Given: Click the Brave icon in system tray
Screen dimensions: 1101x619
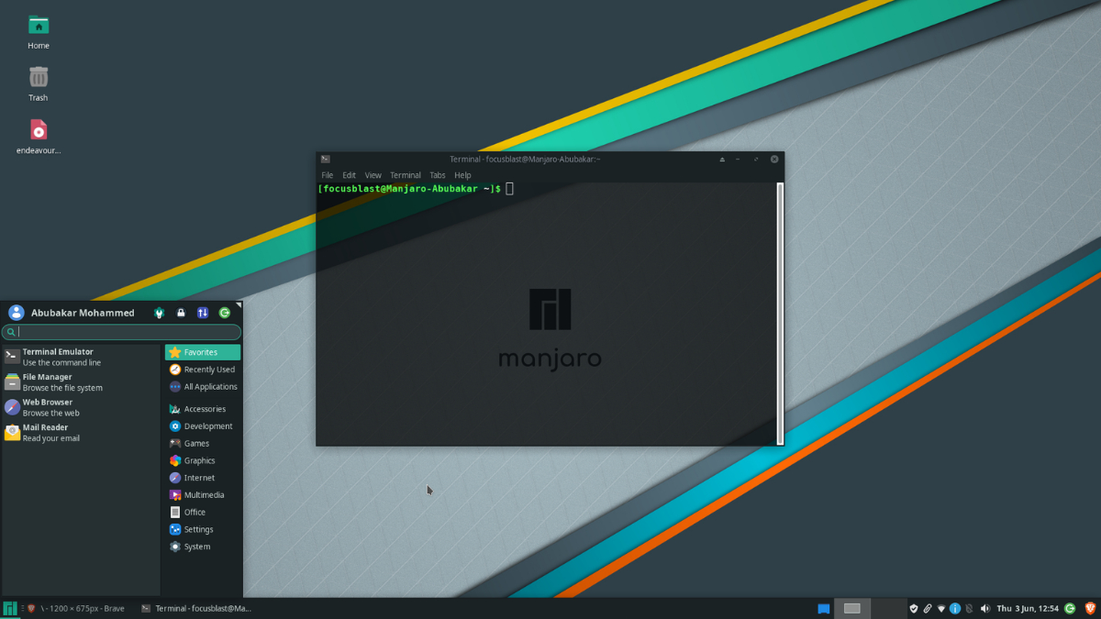Looking at the screenshot, I should (x=1090, y=608).
